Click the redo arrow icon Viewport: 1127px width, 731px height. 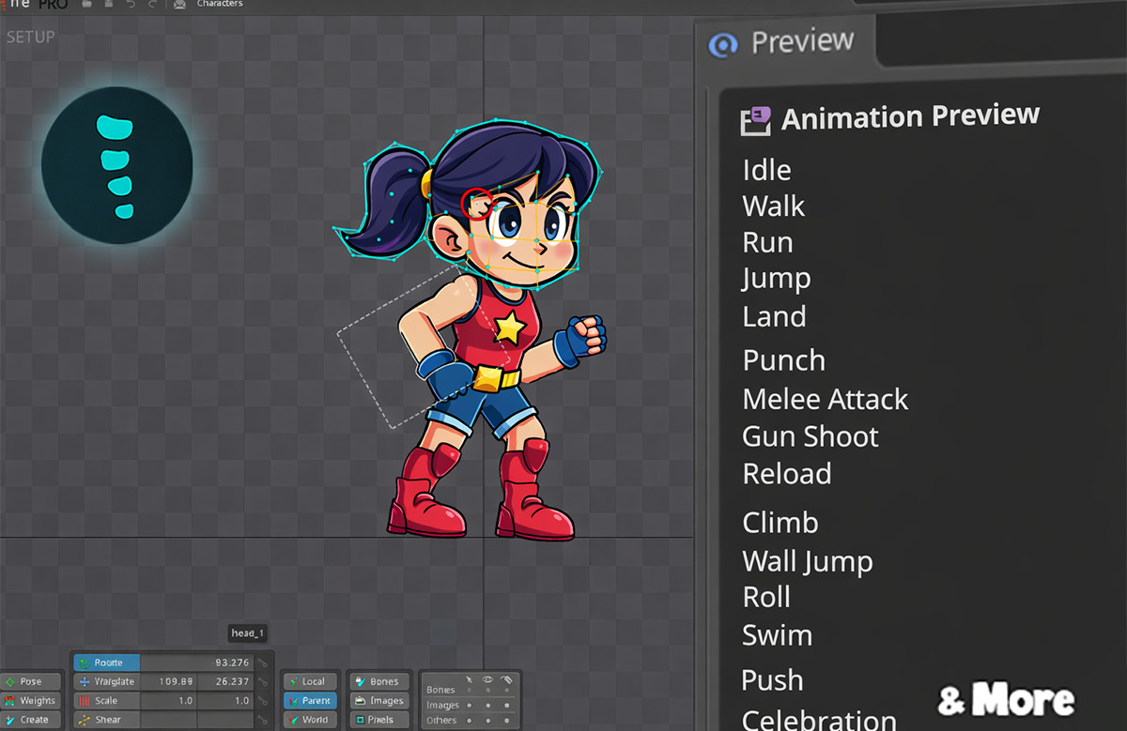tap(152, 5)
